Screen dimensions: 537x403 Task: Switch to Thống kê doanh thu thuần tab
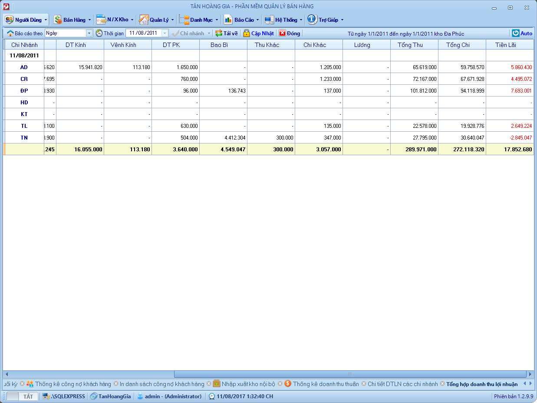326,384
